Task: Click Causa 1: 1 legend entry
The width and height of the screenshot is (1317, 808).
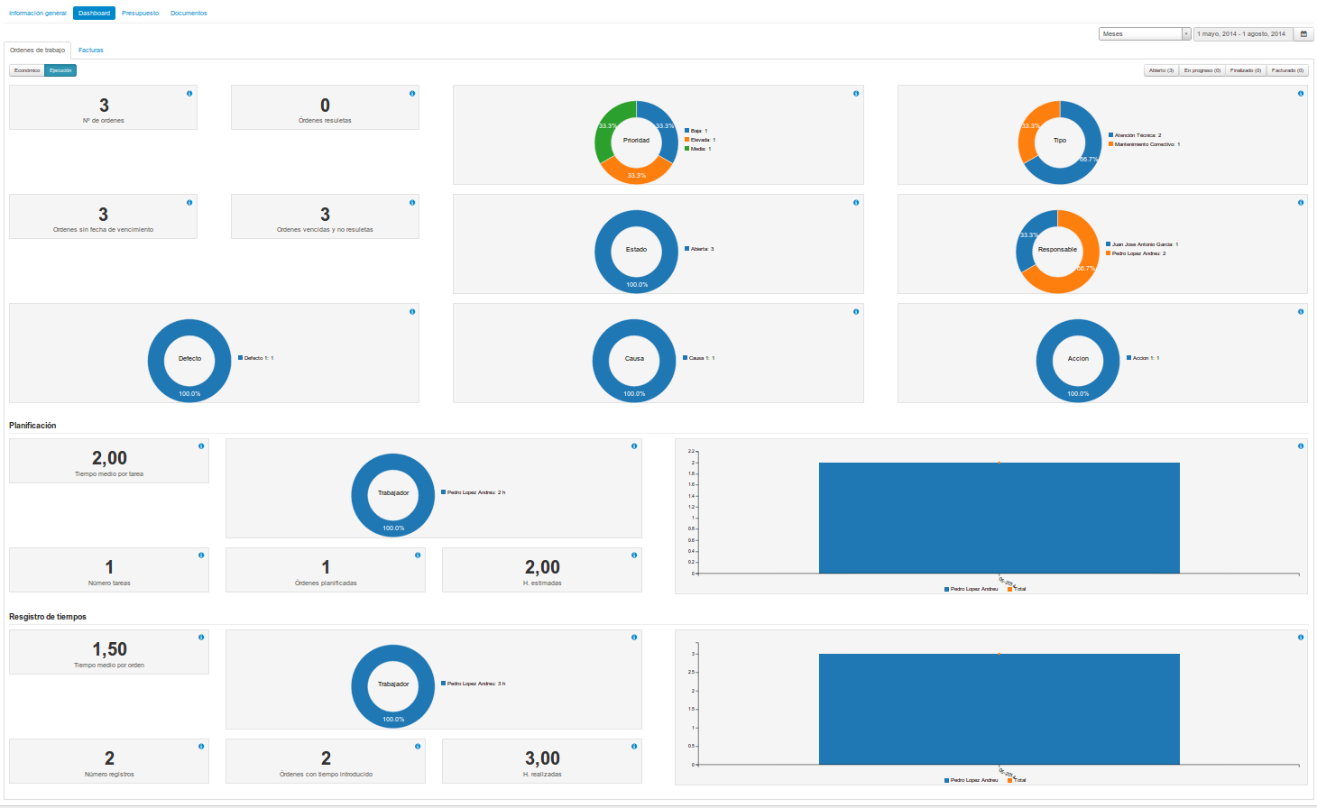Action: [699, 358]
